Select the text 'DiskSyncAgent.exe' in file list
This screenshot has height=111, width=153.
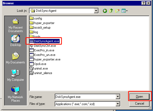47,41
